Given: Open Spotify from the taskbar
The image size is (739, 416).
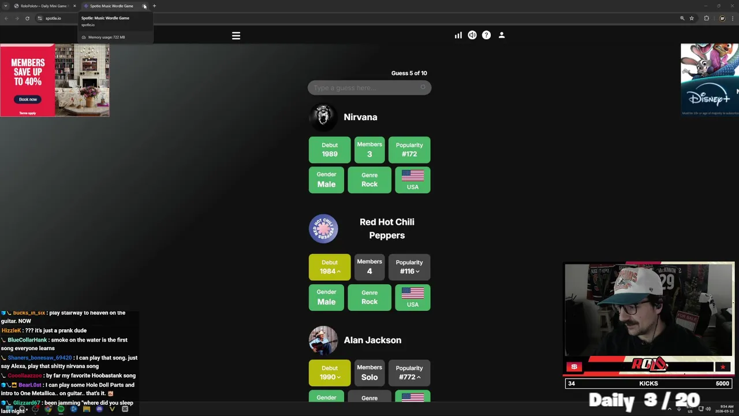Looking at the screenshot, I should click(61, 409).
